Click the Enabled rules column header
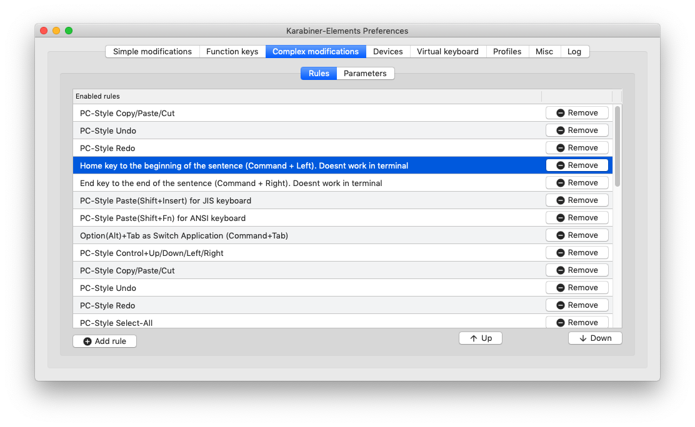Viewport: 695px width, 427px height. point(307,96)
